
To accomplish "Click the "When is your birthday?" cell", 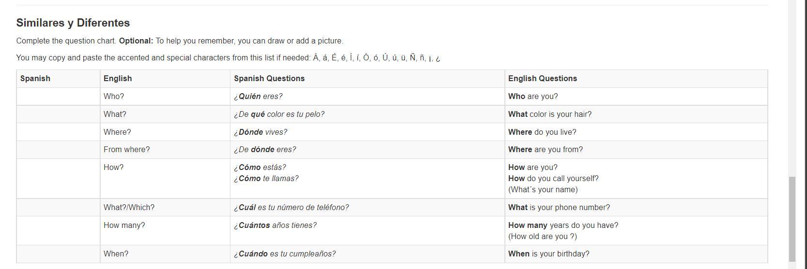I will [x=549, y=254].
